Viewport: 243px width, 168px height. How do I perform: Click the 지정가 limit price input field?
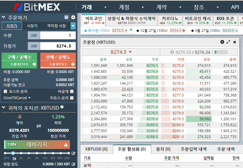pos(58,46)
